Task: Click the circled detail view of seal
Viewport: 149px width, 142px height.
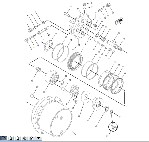Action: coord(113,127)
